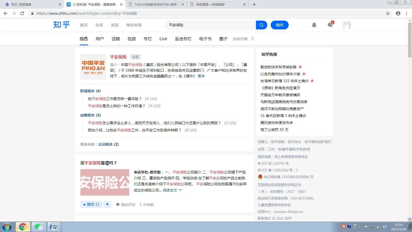412x232 pixels.
Task: Switch to the 用户 tab
Action: [x=100, y=39]
